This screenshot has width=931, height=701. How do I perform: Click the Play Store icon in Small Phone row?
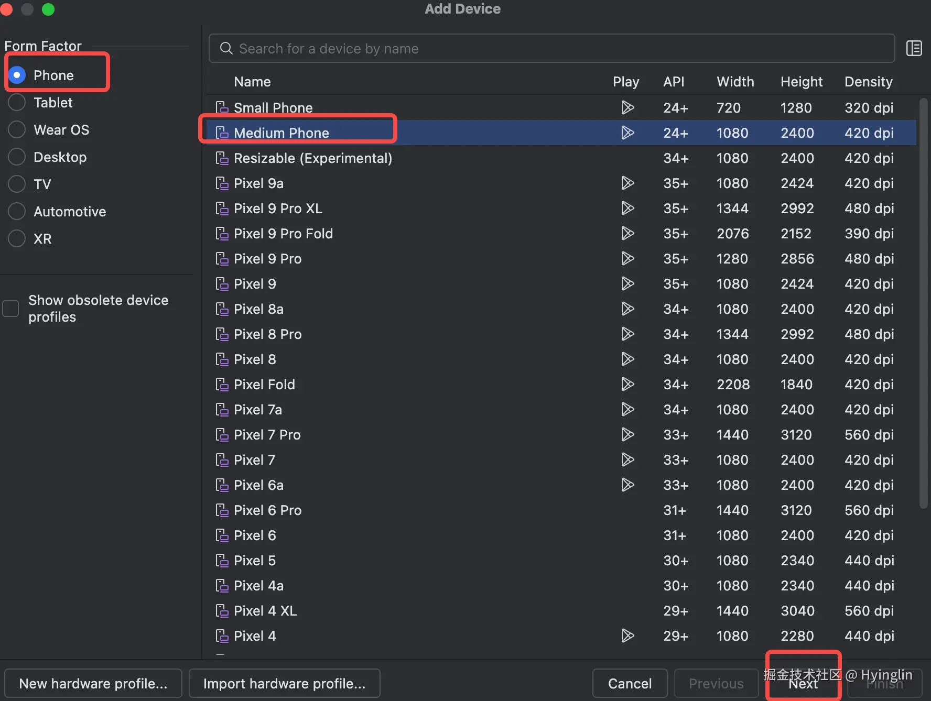[x=627, y=107]
